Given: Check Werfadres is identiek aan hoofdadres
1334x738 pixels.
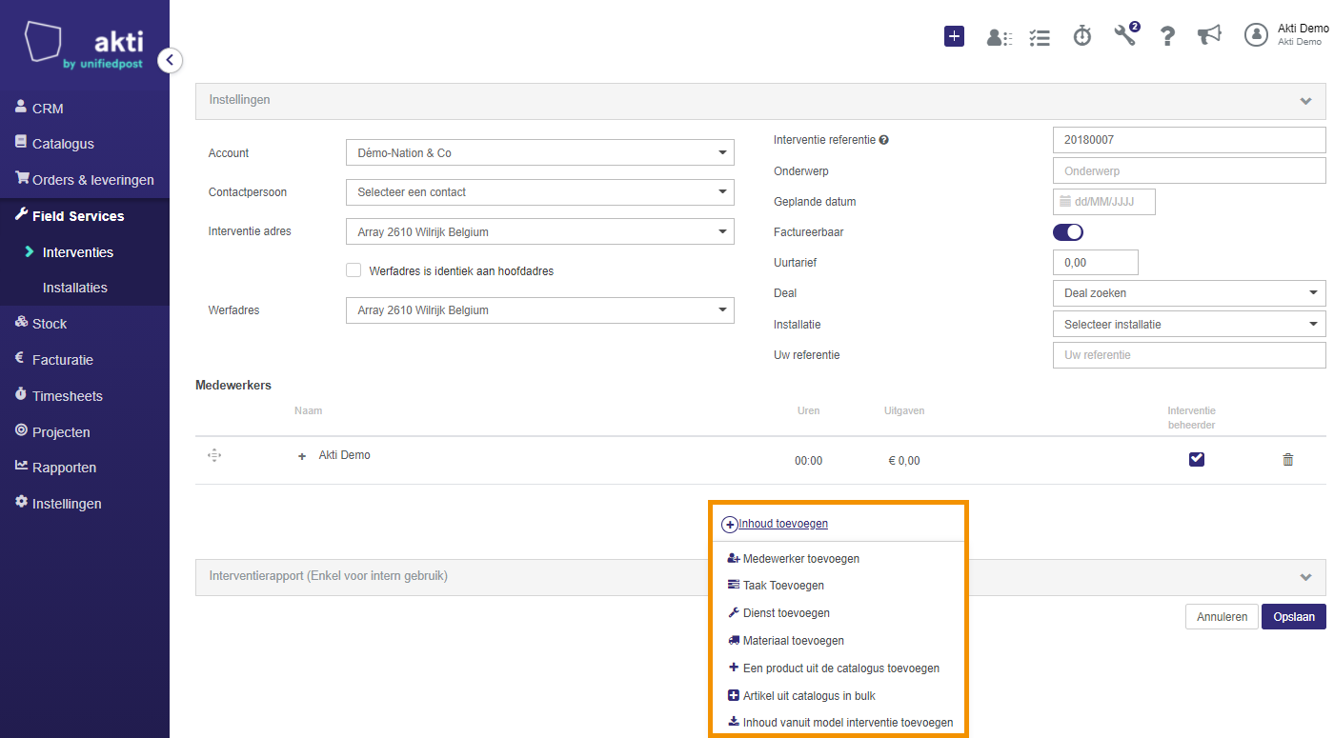Looking at the screenshot, I should click(x=354, y=270).
